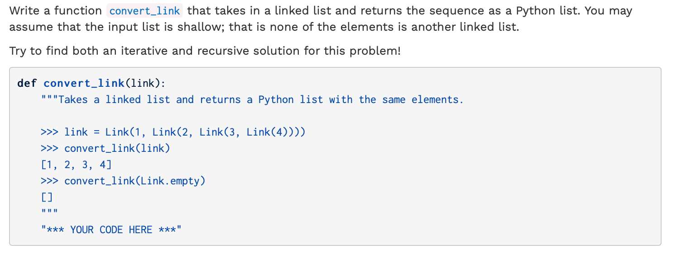Click the link parameter in function signature

click(143, 83)
